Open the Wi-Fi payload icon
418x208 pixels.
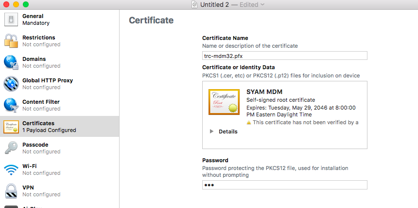click(11, 170)
